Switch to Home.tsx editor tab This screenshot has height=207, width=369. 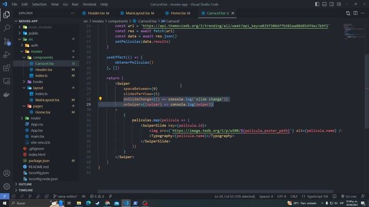point(180,13)
